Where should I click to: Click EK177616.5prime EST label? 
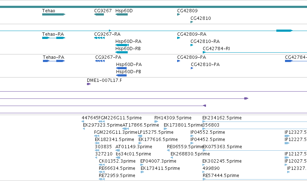click(x=158, y=140)
